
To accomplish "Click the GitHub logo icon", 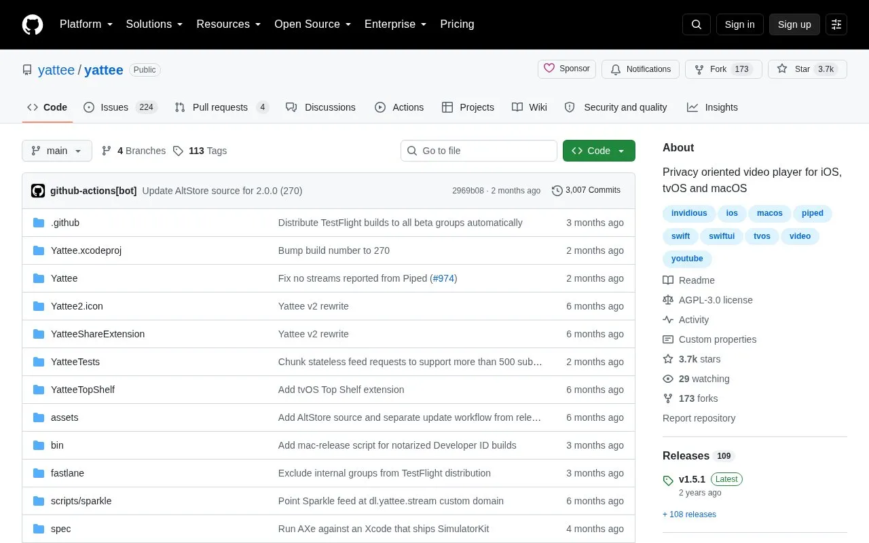I will pos(33,24).
